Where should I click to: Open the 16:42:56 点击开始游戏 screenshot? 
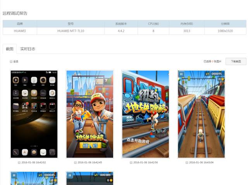pyautogui.click(x=146, y=114)
